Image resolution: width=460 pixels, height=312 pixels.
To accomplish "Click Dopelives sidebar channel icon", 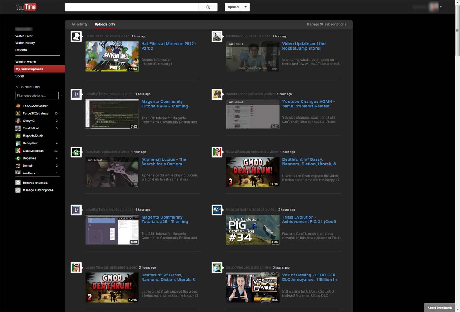I will tap(18, 158).
